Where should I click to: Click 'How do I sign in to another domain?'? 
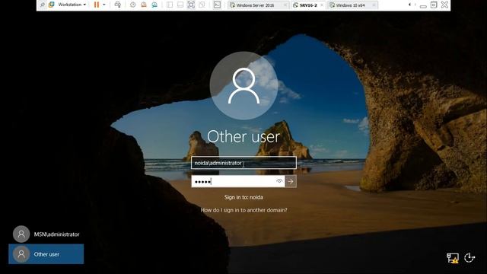click(243, 210)
